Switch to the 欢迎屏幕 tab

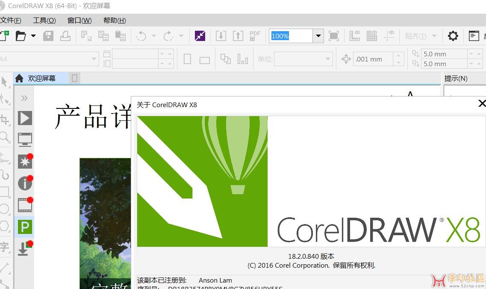pos(41,78)
